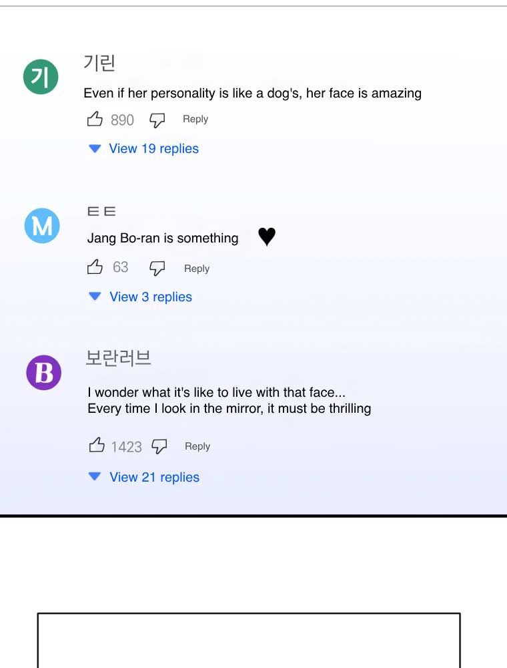507x668 pixels.
Task: Reply to 기린's comment
Action: (195, 119)
